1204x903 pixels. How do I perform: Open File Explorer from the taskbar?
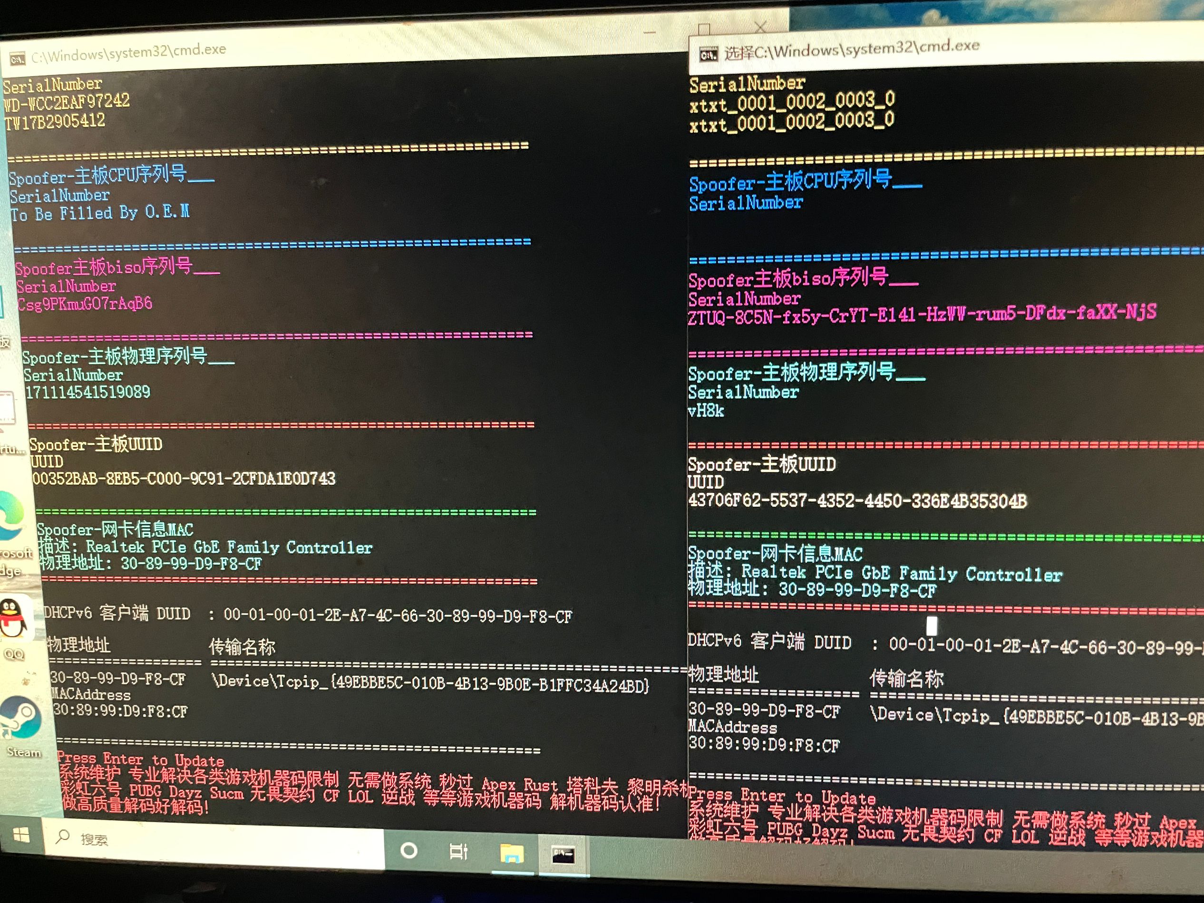tap(512, 854)
